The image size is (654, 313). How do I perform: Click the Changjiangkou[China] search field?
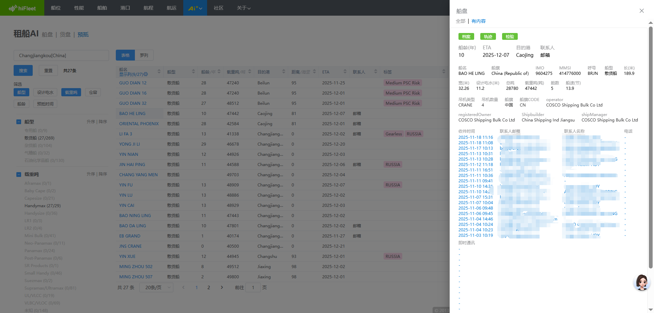click(61, 55)
